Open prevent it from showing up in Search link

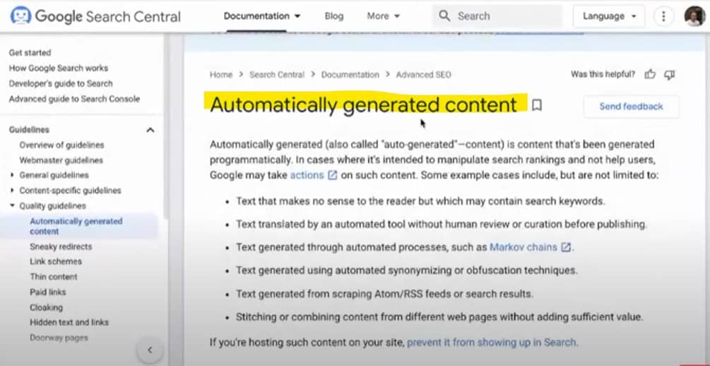click(492, 342)
